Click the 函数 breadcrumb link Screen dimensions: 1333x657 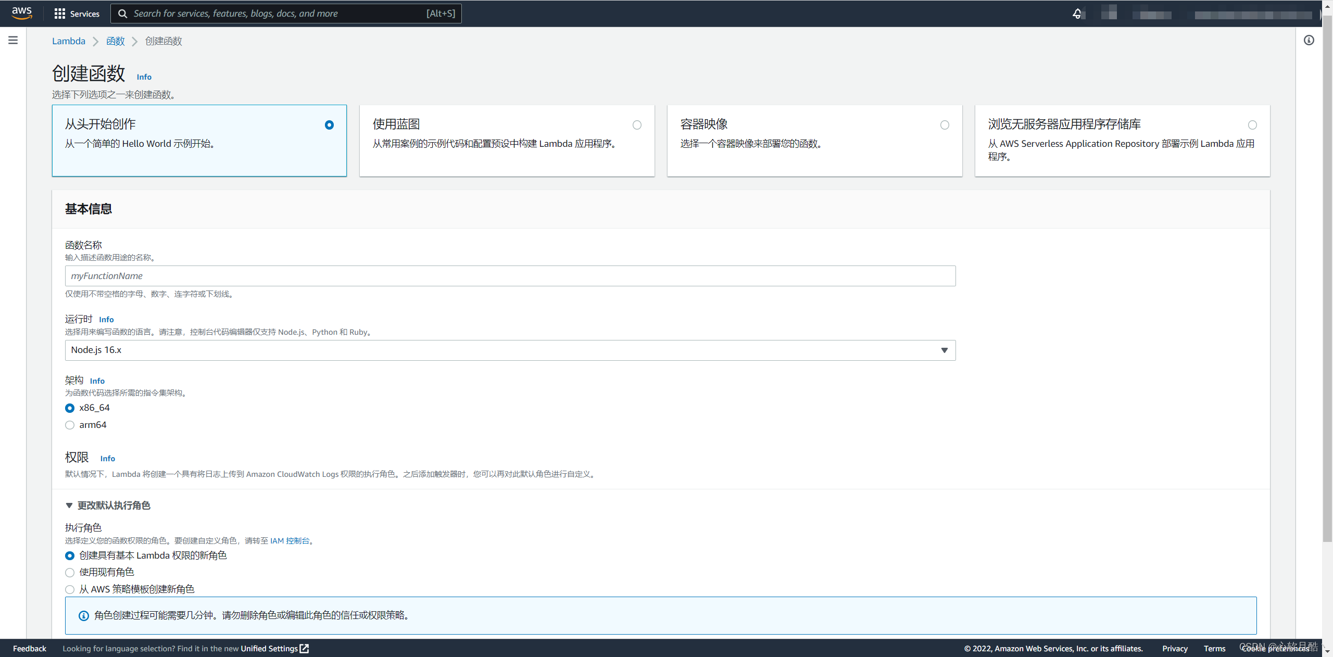[x=115, y=41]
